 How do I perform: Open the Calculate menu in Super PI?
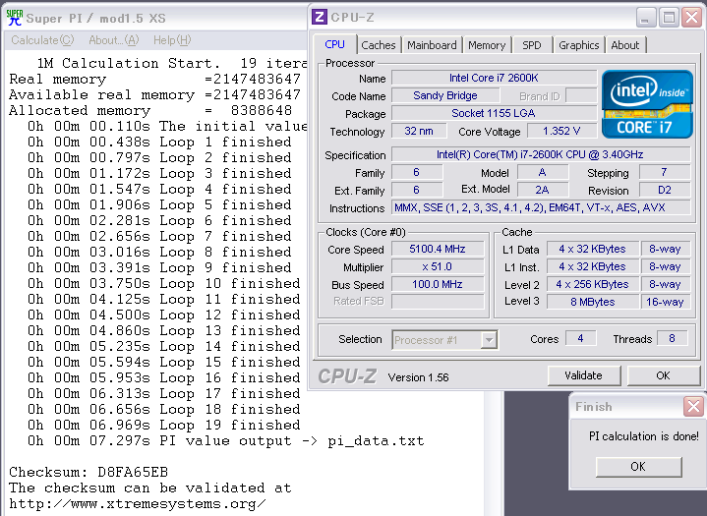(42, 40)
